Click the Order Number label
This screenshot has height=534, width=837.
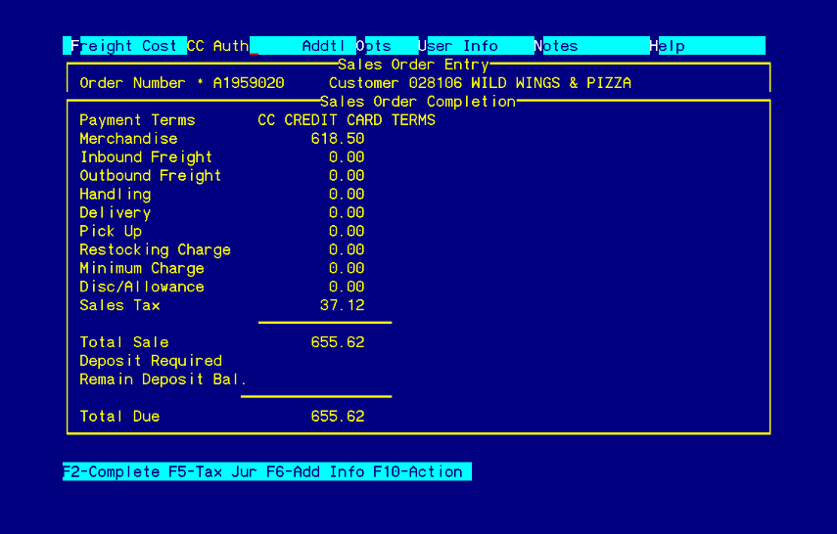132,83
